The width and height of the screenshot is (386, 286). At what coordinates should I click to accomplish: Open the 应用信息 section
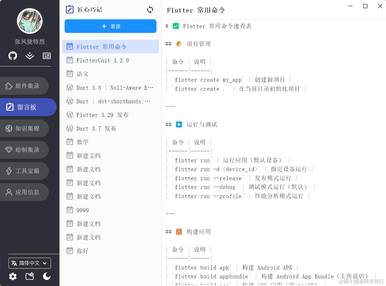(x=24, y=192)
